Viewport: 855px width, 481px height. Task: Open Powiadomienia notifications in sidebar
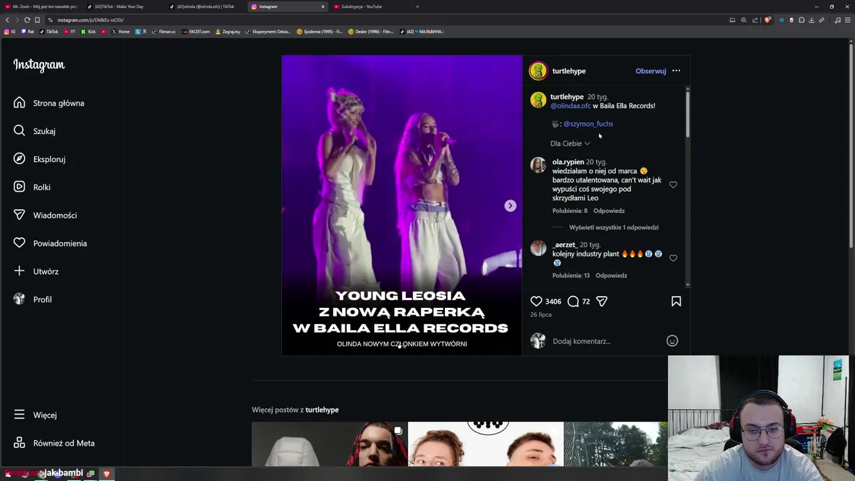[50, 243]
